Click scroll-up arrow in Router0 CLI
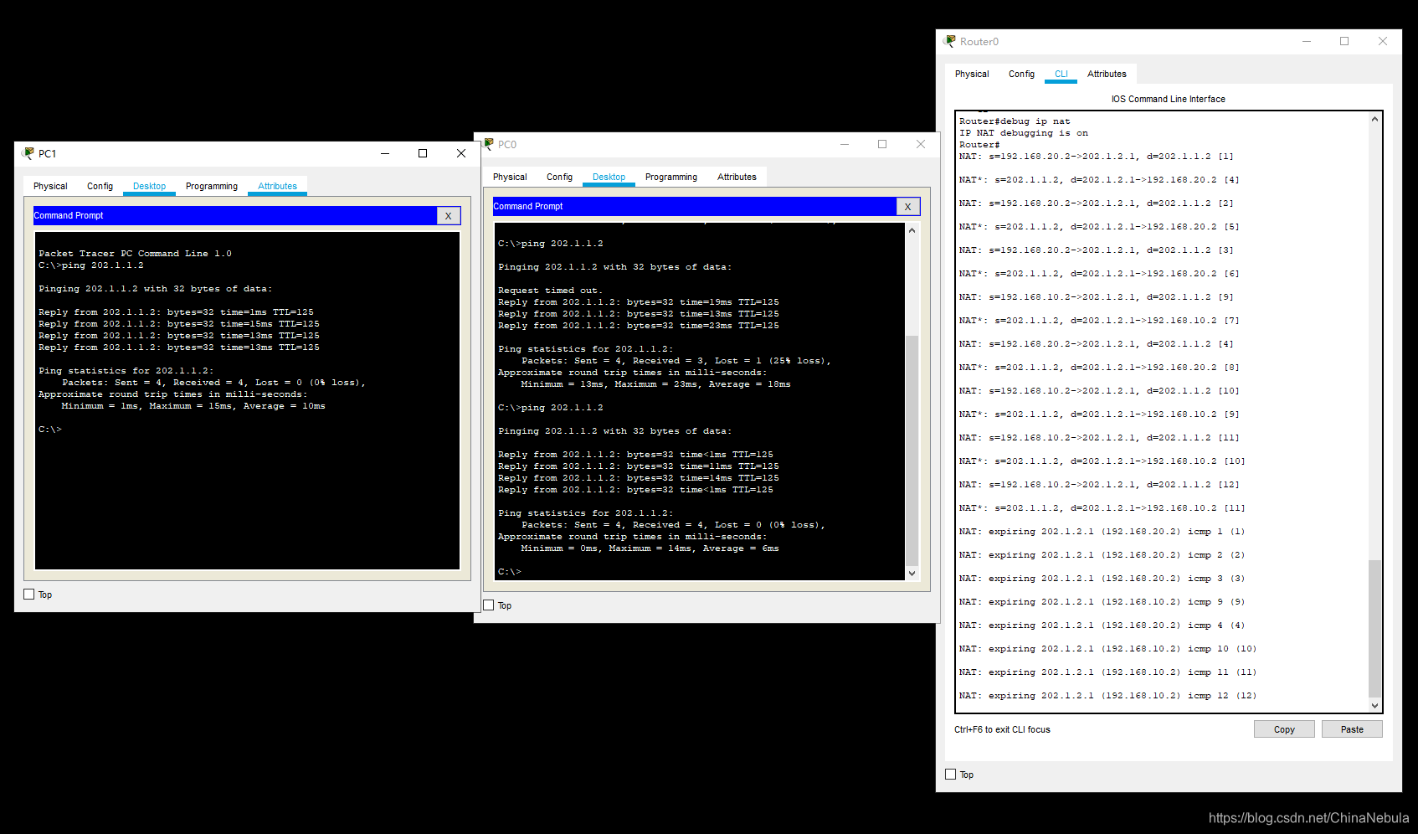1418x834 pixels. tap(1374, 120)
